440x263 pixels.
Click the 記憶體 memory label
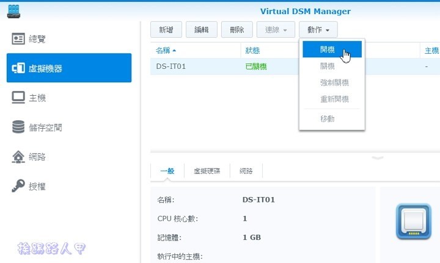[x=169, y=237]
